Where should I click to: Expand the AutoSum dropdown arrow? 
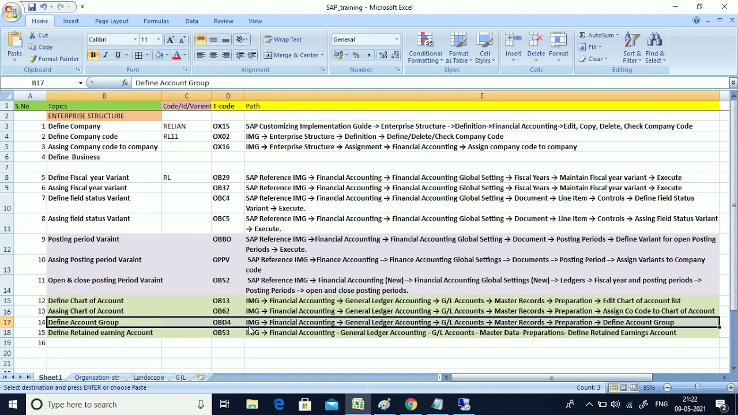point(617,35)
